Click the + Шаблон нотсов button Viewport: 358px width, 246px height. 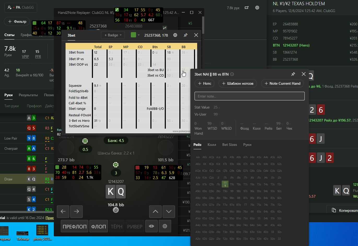tap(238, 83)
